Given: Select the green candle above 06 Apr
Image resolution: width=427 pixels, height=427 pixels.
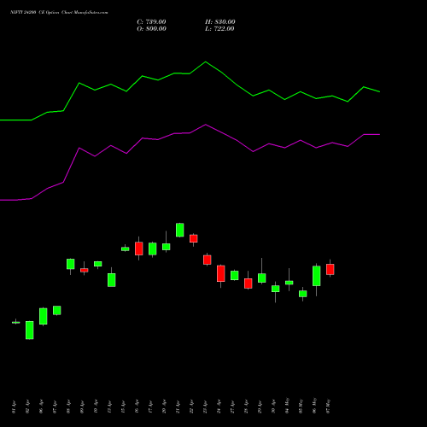Looking at the screenshot, I should point(44,316).
